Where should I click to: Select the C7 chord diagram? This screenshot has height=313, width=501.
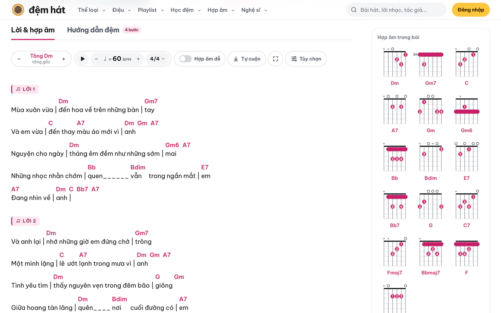(x=467, y=209)
